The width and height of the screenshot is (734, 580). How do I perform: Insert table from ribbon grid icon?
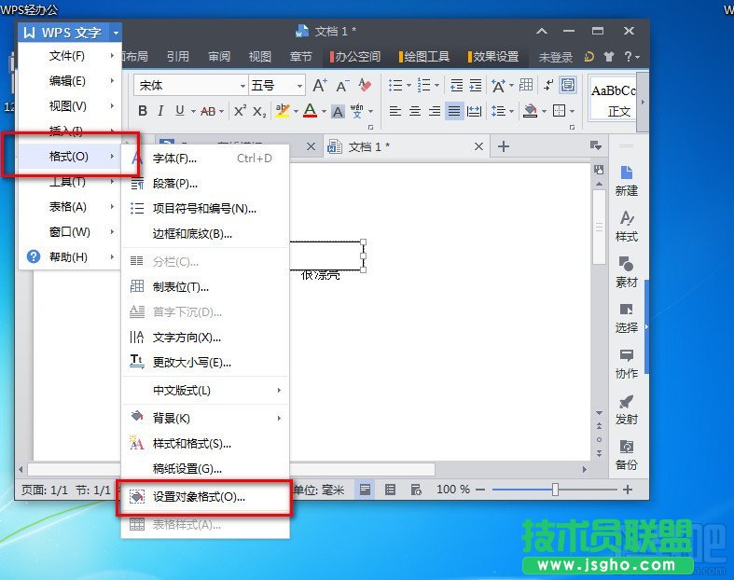pos(526,85)
